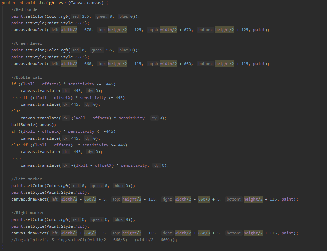Image resolution: width=327 pixels, height=251 pixels.
Task: Click 'left:' hint on the Red border drawRect line
Action: click(55, 30)
